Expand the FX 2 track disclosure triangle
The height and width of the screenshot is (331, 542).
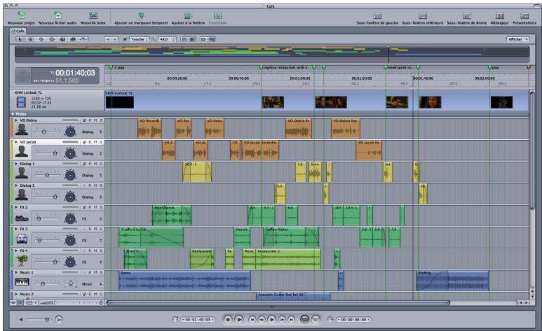coord(16,207)
